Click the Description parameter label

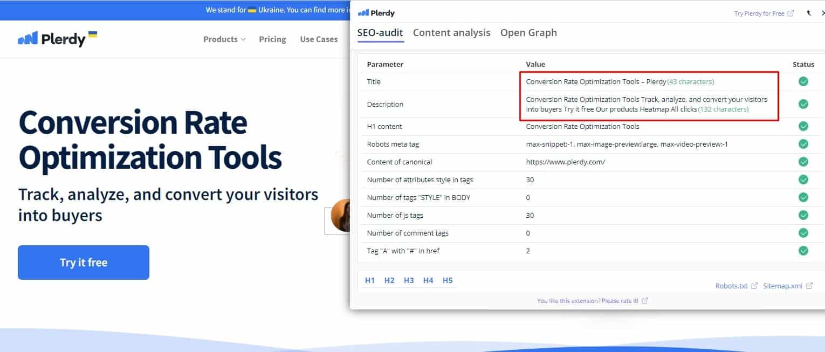click(385, 104)
